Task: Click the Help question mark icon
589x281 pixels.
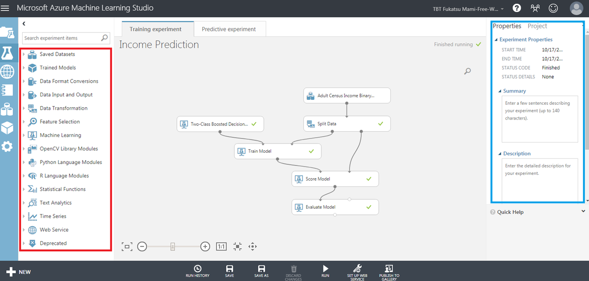Action: (517, 8)
